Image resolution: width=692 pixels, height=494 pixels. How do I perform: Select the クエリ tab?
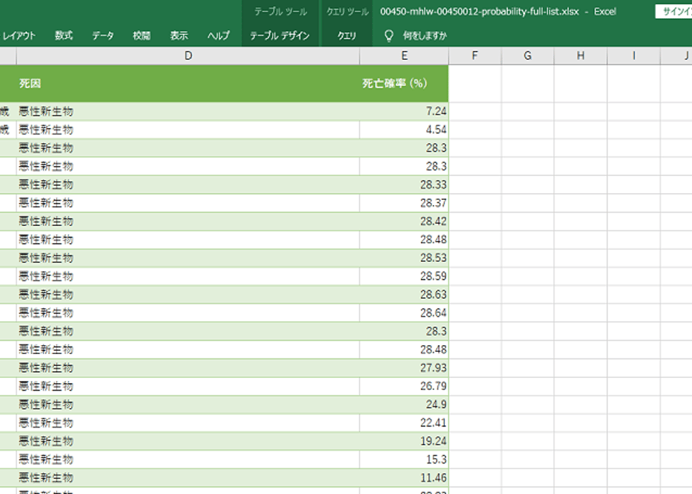point(347,36)
